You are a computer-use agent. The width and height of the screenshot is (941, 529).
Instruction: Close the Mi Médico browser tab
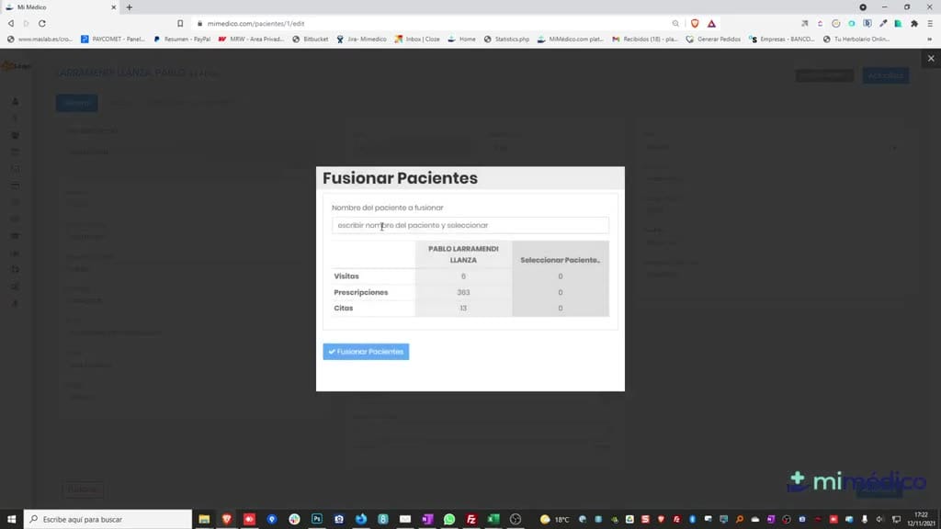point(113,7)
